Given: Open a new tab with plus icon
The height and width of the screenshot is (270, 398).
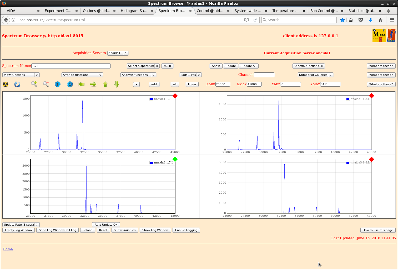Looking at the screenshot, I should pyautogui.click(x=389, y=11).
